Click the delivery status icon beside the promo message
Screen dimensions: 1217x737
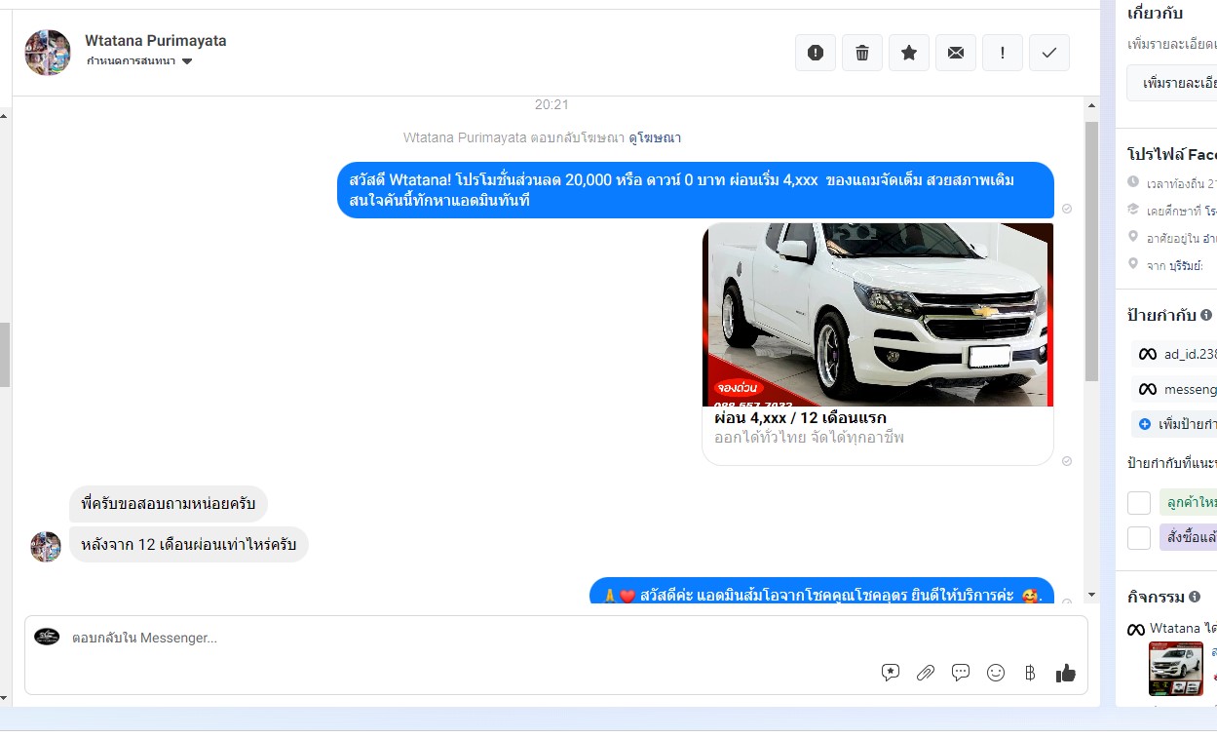1067,209
